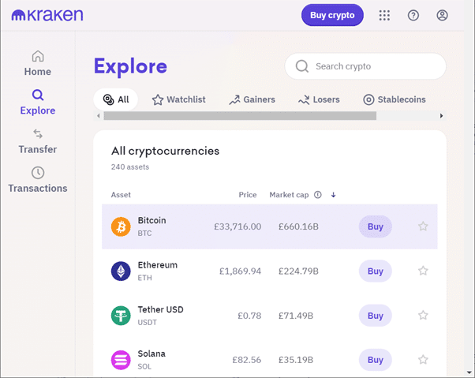475x378 pixels.
Task: Click the Tether USD coin logo
Action: coord(121,316)
